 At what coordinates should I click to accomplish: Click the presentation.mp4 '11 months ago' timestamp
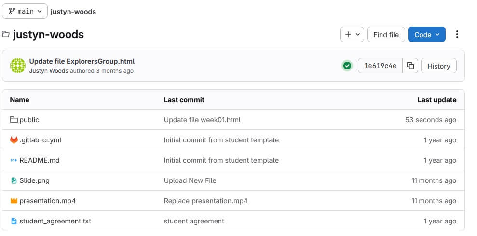click(x=434, y=201)
